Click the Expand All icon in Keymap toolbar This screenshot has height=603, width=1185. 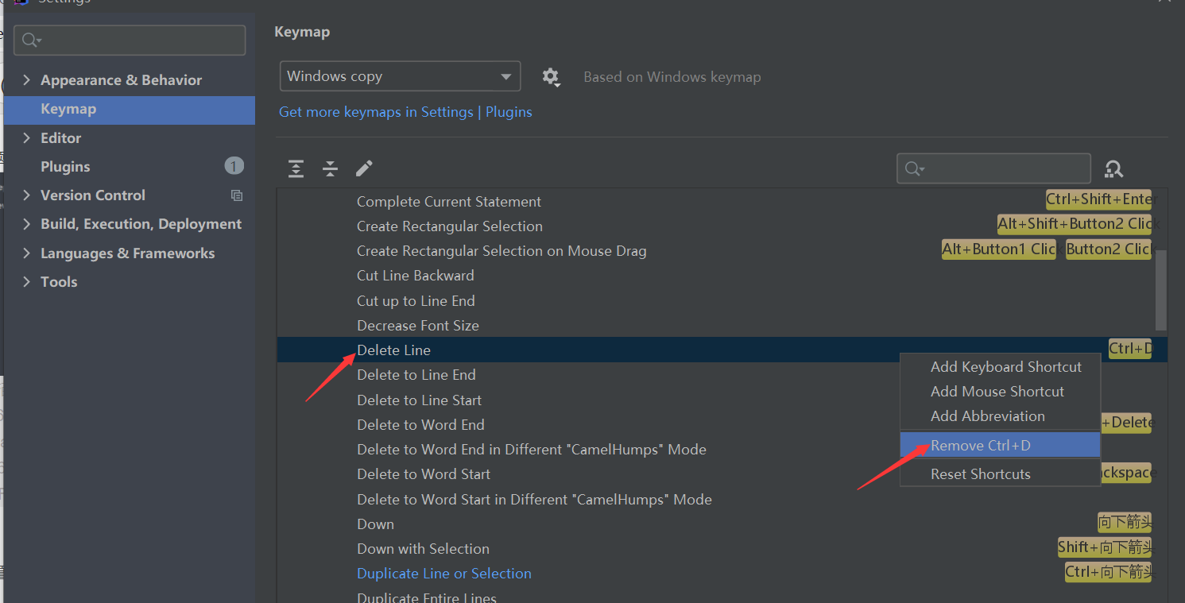(x=296, y=168)
